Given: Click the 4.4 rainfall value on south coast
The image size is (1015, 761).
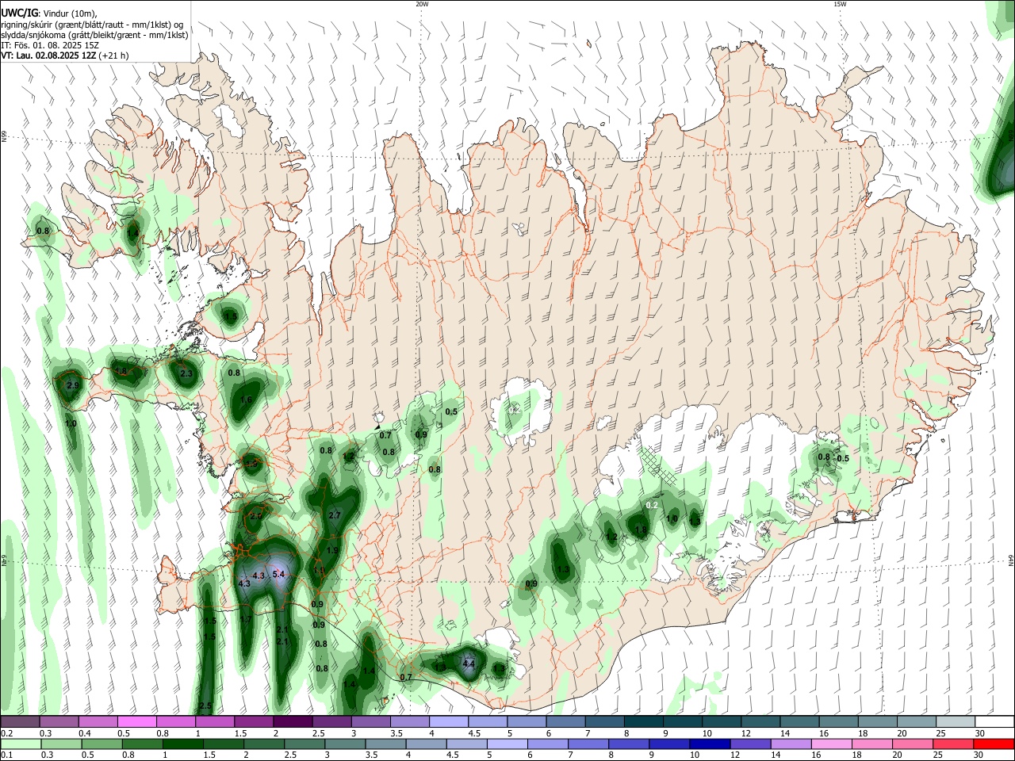Looking at the screenshot, I should (469, 663).
